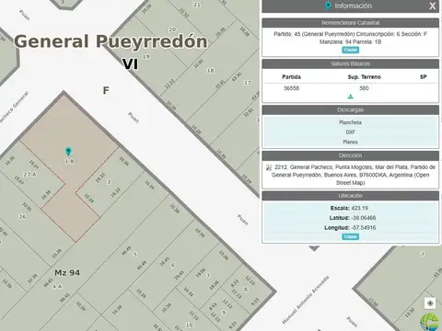Select parcel 6 in block Mz 94
This screenshot has height=331, width=442.
coord(173,265)
